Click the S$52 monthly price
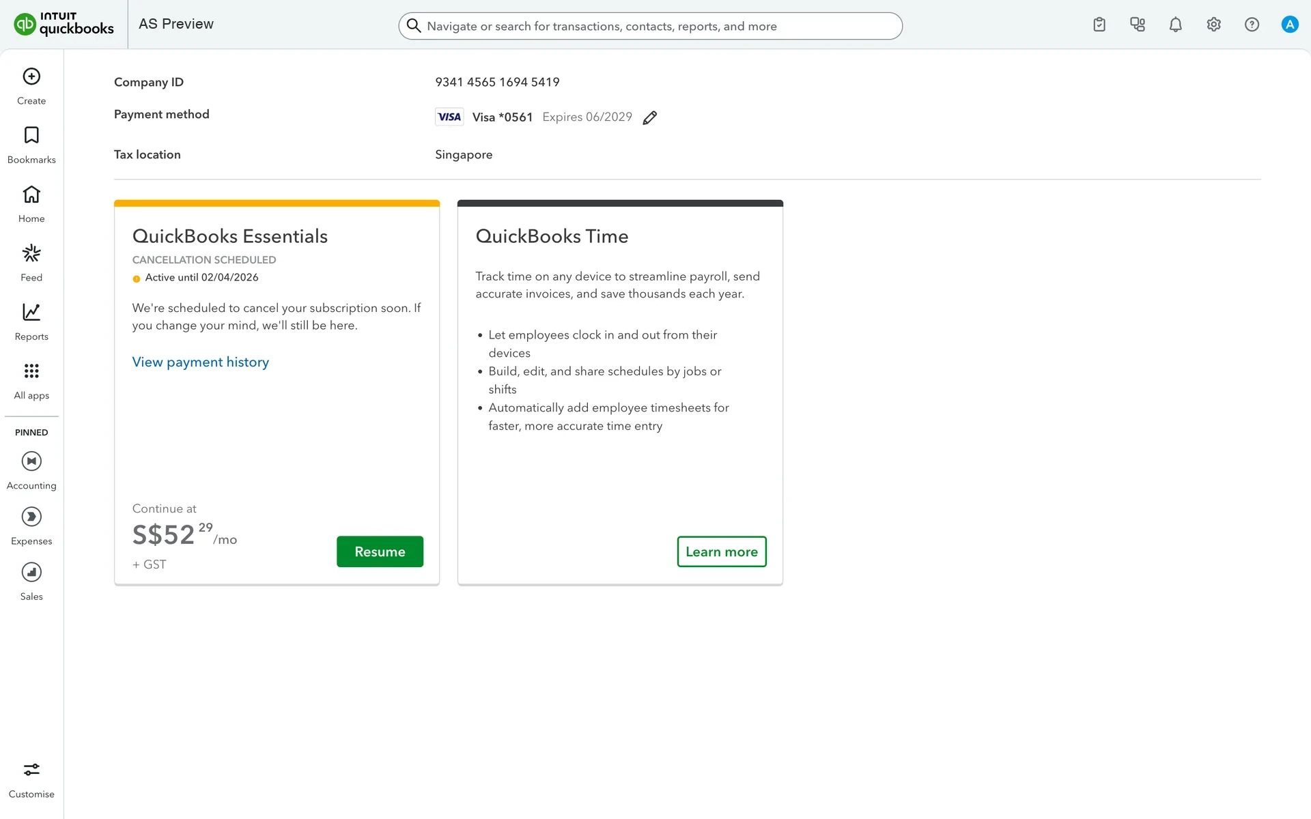 coord(184,534)
